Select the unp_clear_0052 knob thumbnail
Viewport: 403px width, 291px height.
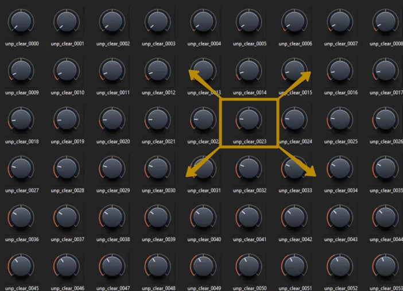point(340,266)
